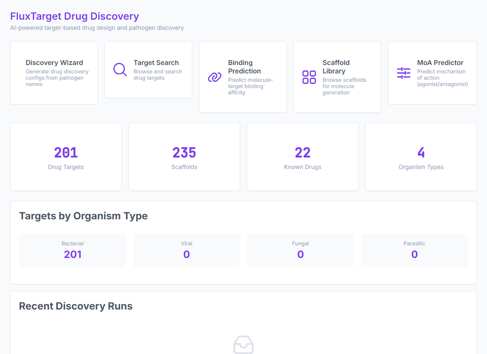Click the Bacterial 201 organism tile
Viewport: 487px width, 354px height.
pyautogui.click(x=73, y=250)
